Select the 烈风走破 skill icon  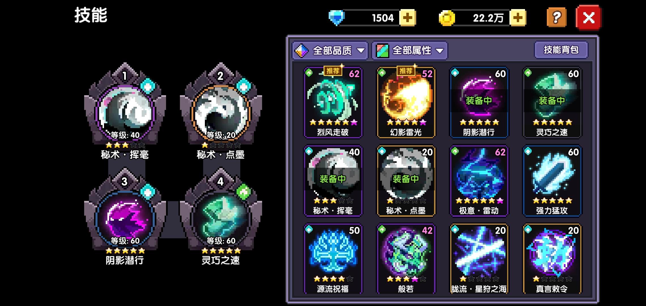333,103
